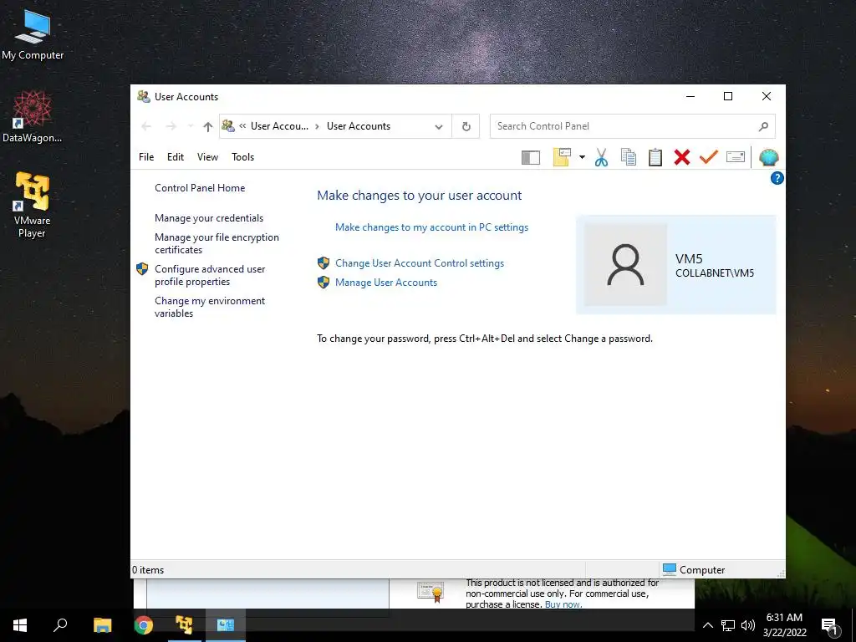Click the search magnifier in Control Panel
The image size is (856, 642).
(763, 127)
